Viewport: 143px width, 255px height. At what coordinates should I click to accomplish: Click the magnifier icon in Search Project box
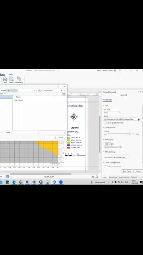[62, 90]
